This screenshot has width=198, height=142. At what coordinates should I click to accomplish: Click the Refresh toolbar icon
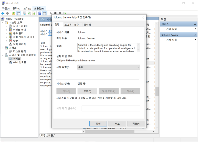tap(29, 13)
